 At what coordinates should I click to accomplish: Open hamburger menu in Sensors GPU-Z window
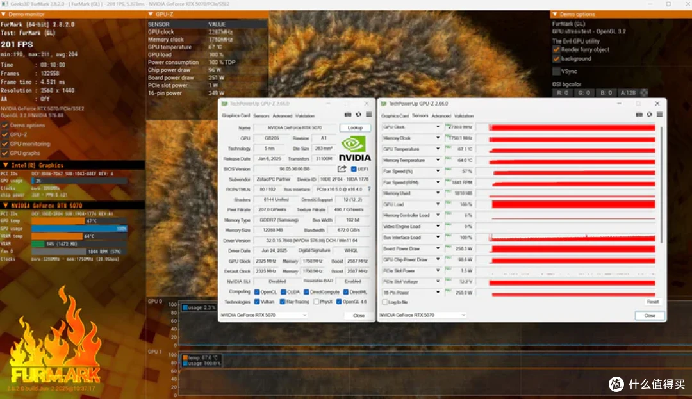point(660,115)
